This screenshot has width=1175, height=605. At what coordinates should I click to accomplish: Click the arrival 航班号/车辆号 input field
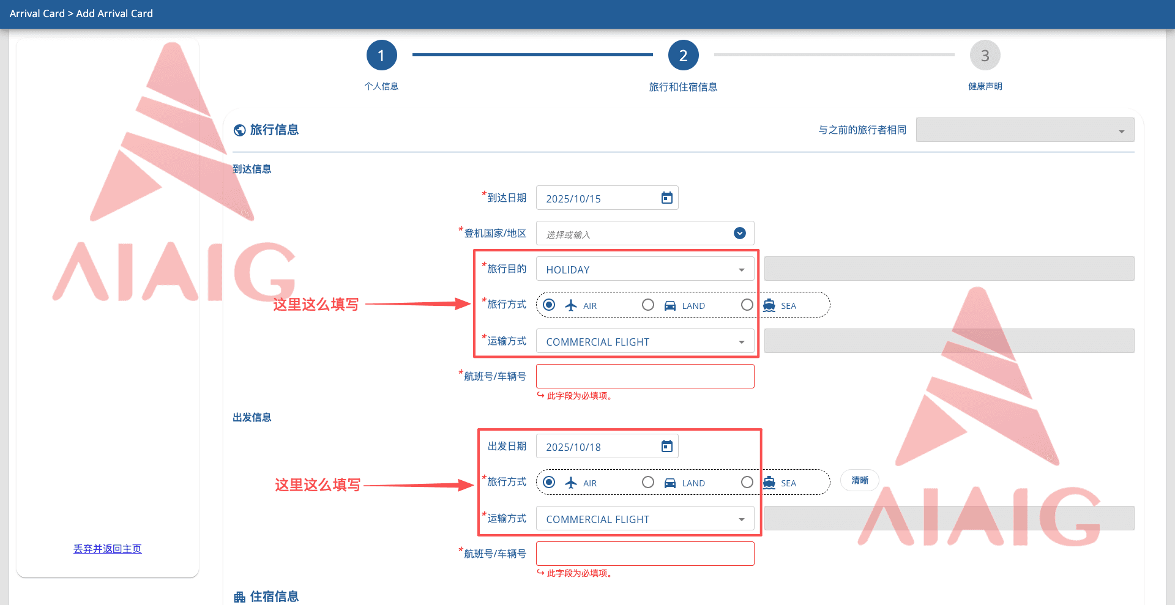[x=645, y=376]
